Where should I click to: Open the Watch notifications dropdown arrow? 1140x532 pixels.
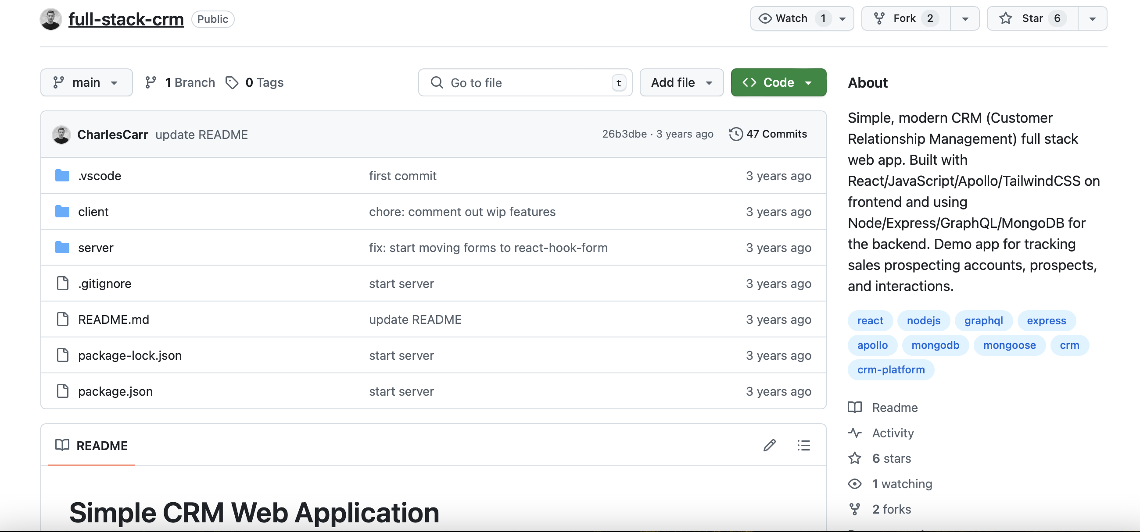842,18
